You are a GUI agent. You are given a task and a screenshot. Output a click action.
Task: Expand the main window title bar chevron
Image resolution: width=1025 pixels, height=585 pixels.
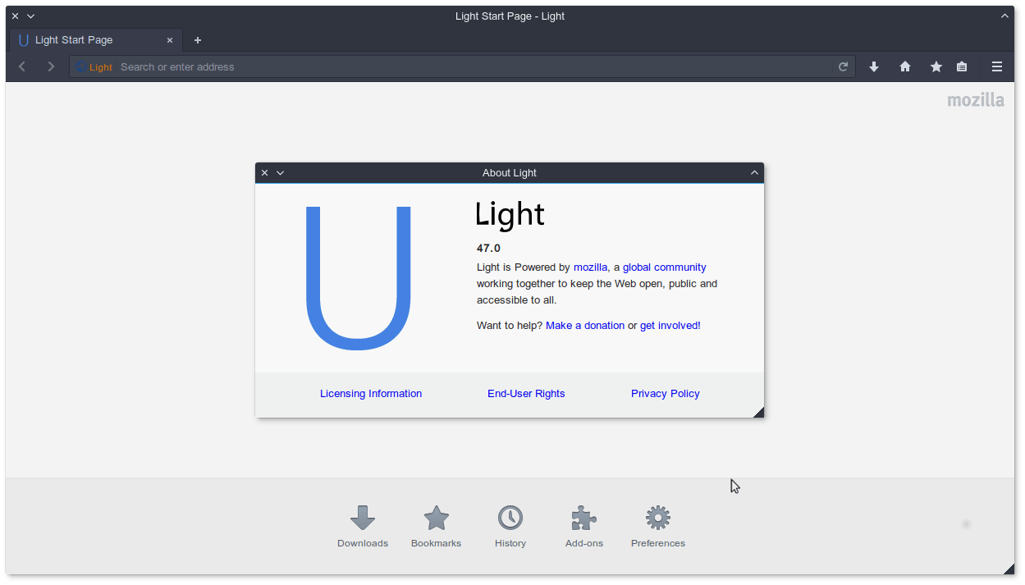click(31, 16)
